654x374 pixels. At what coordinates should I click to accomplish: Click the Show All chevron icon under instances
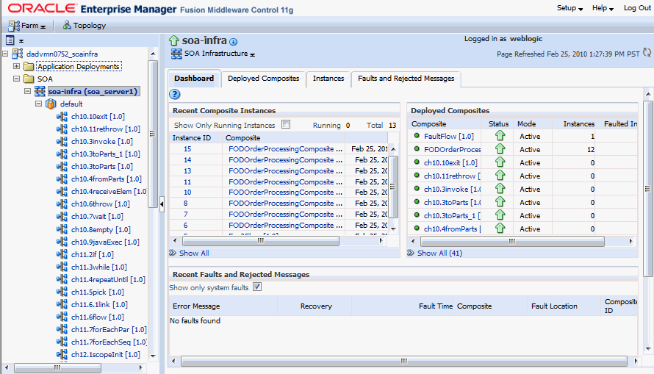point(173,253)
